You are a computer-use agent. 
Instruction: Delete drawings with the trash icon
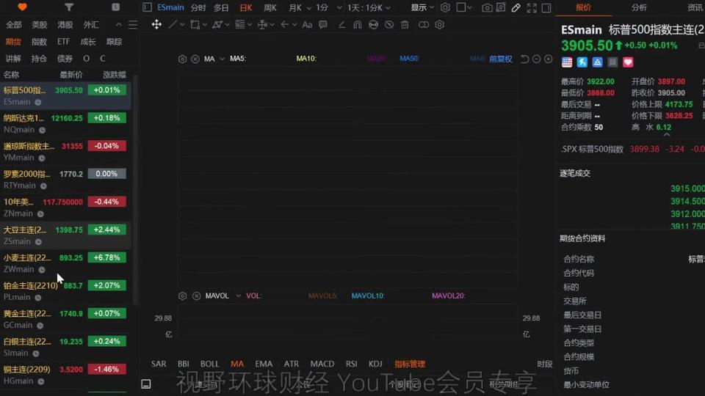pyautogui.click(x=405, y=25)
